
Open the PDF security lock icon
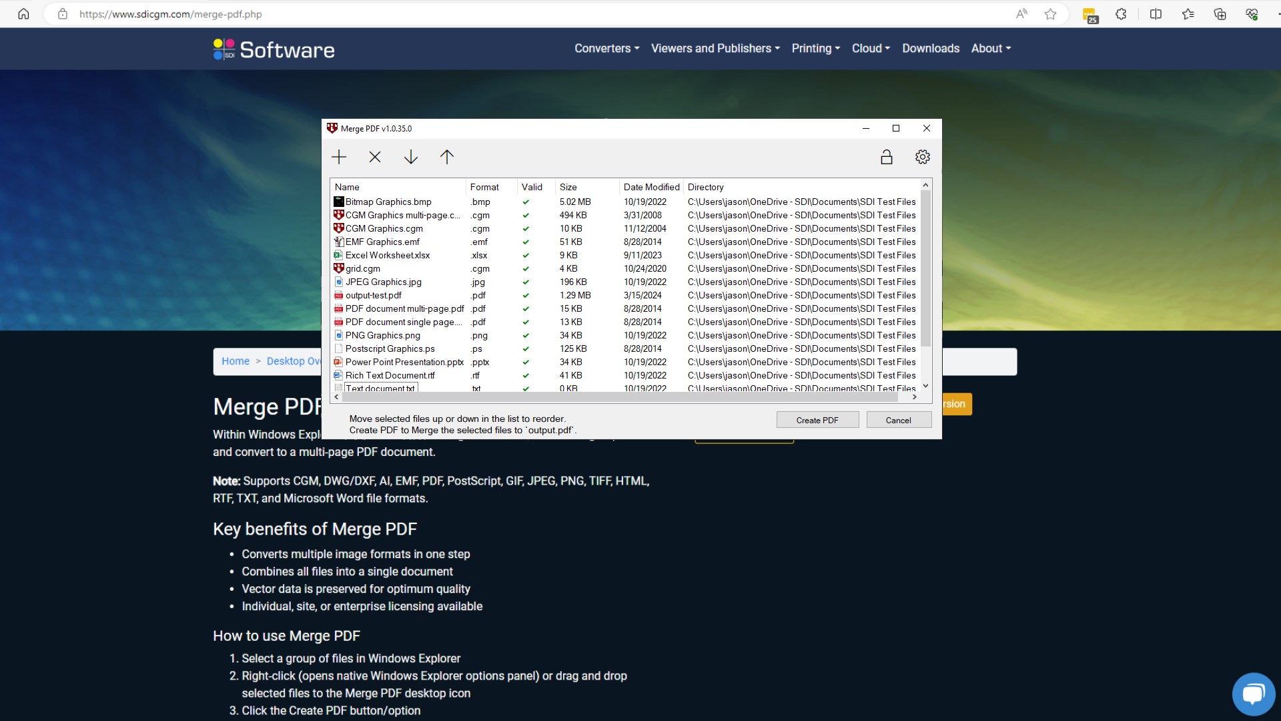tap(886, 157)
